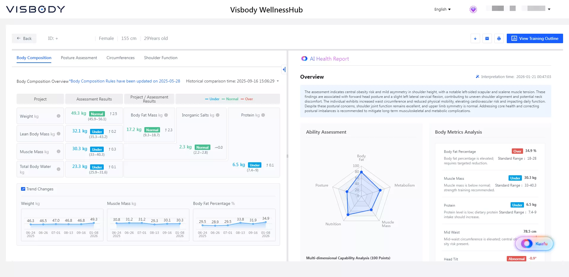Select the Circumferences tab
This screenshot has height=277, width=569.
tap(120, 58)
